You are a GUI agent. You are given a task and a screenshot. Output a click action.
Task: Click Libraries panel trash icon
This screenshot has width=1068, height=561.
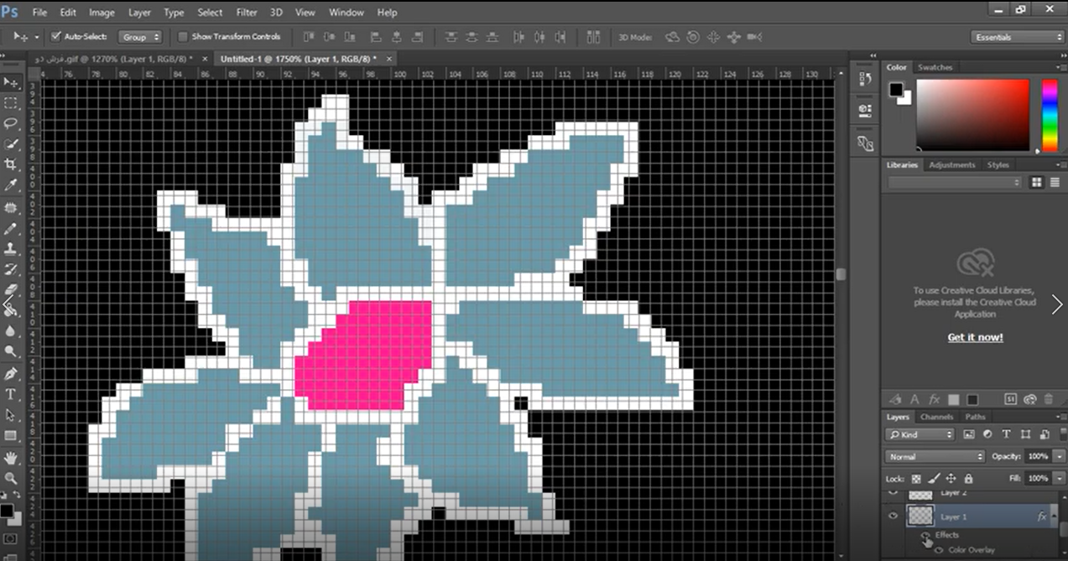pos(1050,400)
